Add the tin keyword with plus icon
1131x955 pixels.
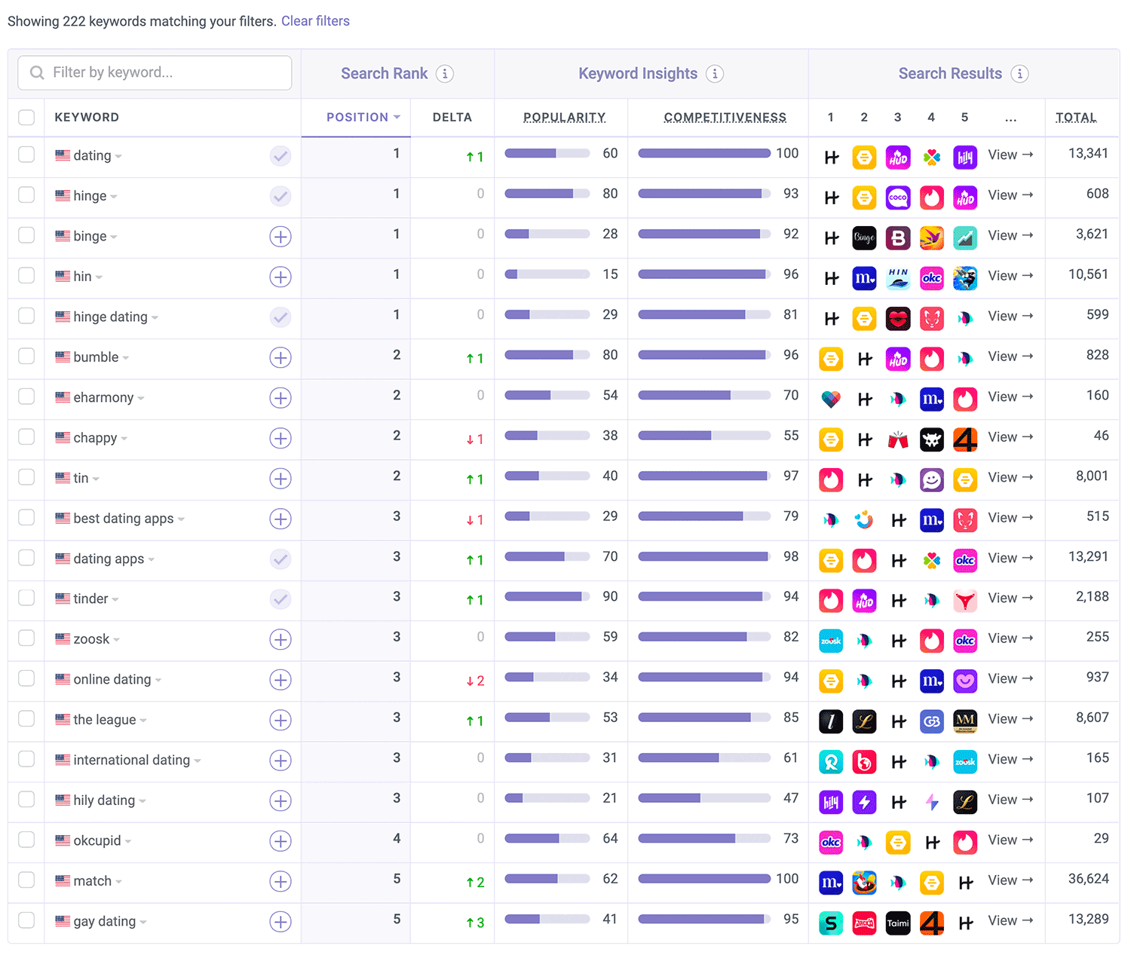click(280, 479)
